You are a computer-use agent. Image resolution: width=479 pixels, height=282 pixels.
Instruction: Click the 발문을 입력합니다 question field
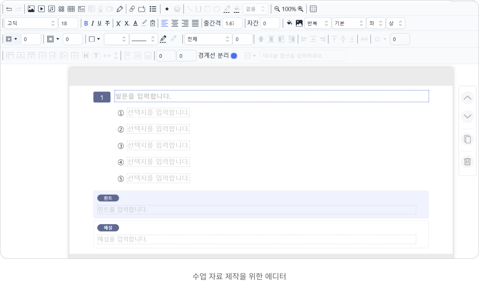point(272,96)
